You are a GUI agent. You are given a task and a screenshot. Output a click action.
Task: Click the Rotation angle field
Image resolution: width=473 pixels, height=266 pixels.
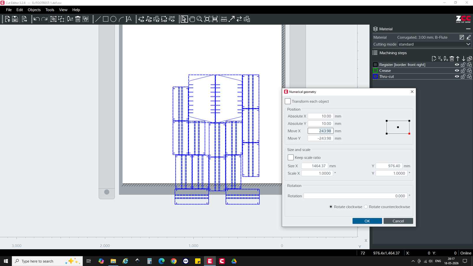356,196
